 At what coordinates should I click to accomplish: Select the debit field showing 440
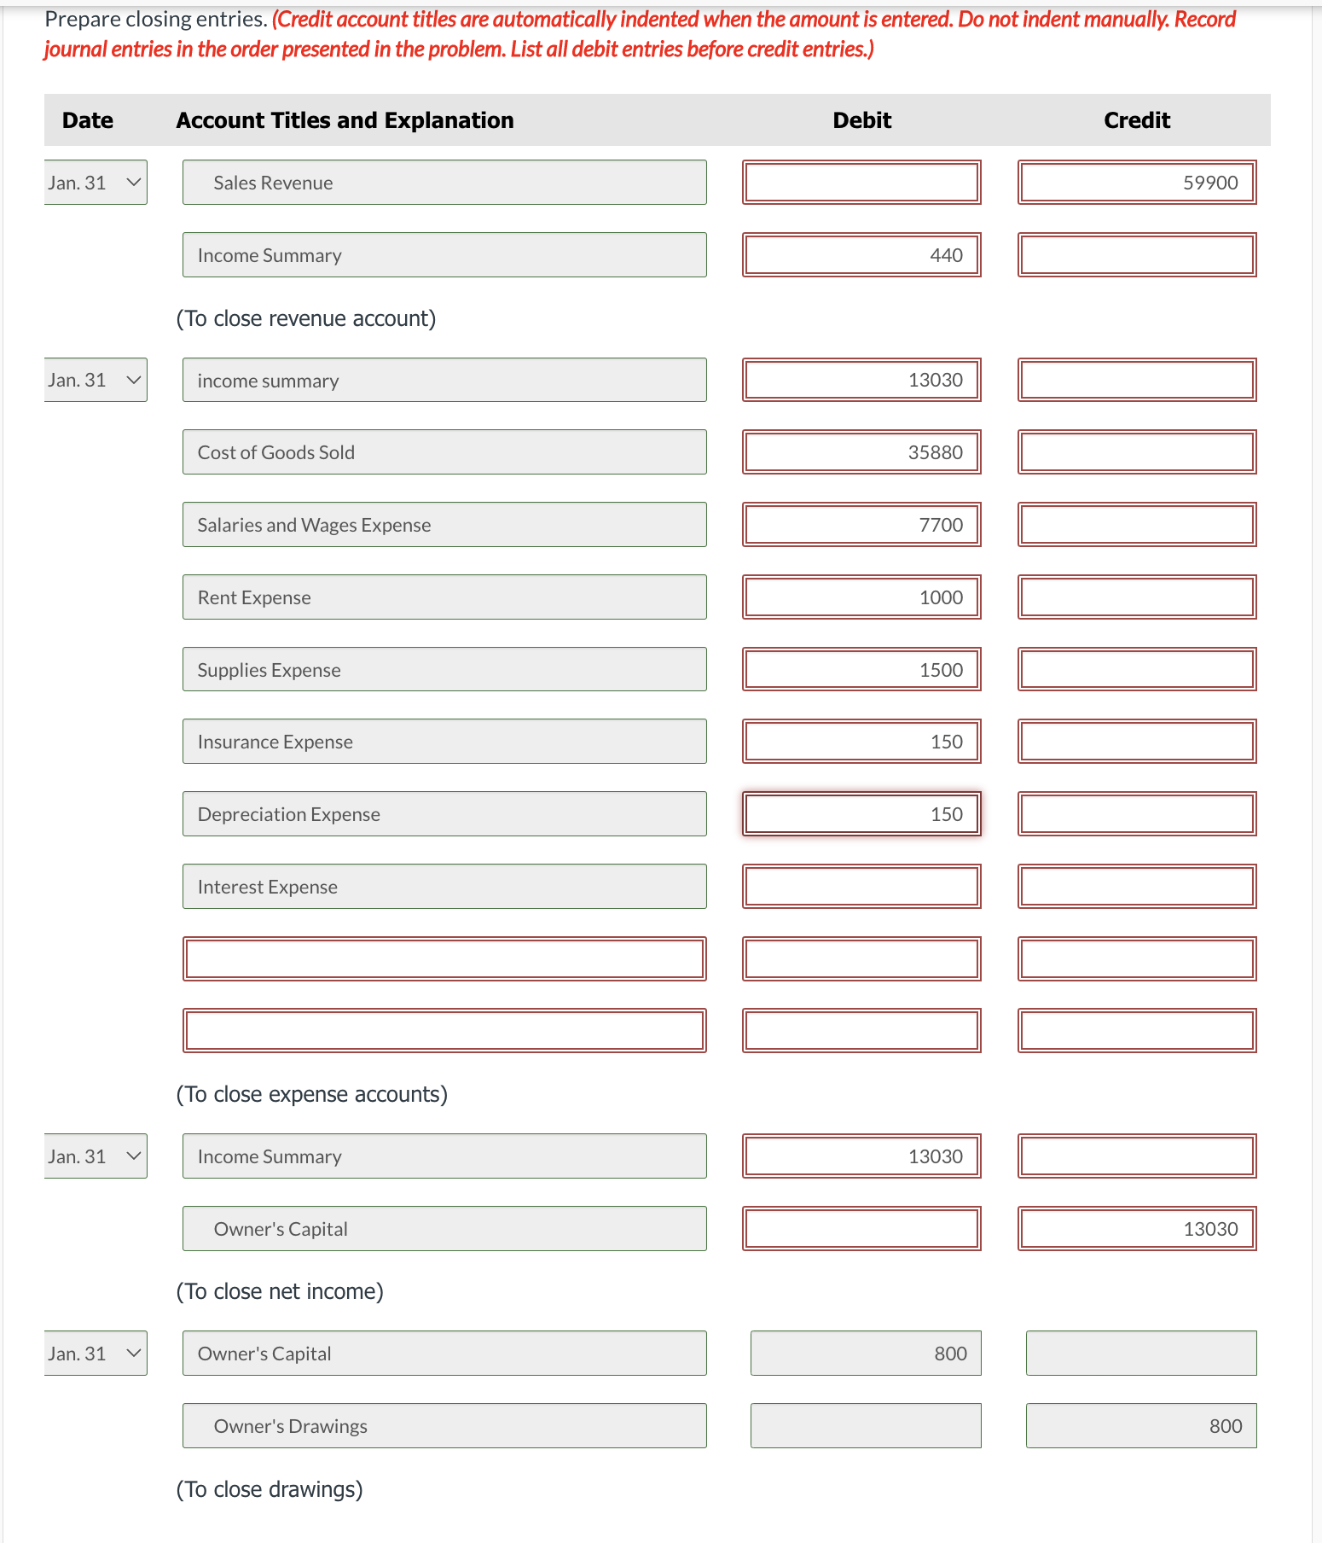click(861, 254)
